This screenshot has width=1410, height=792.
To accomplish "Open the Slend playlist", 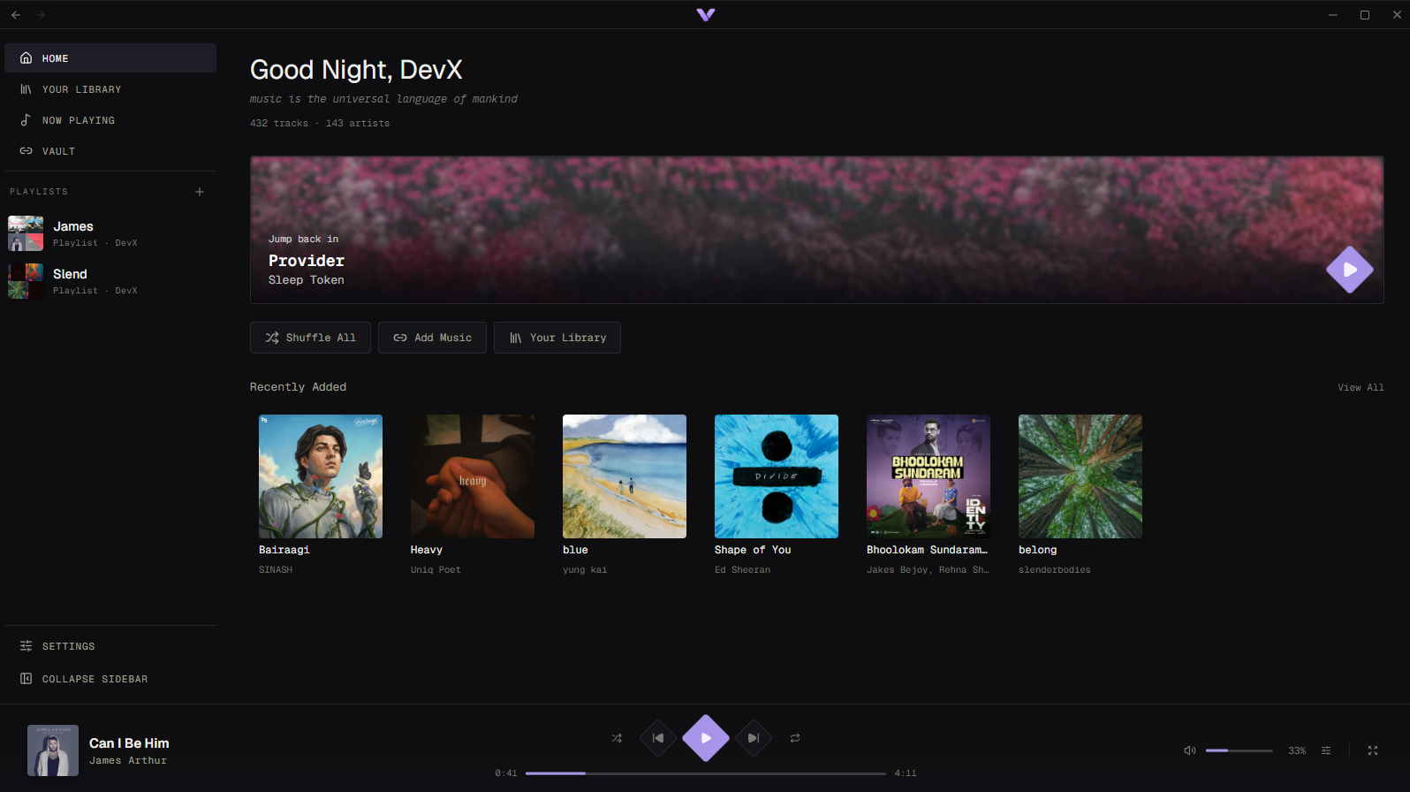I will click(110, 281).
